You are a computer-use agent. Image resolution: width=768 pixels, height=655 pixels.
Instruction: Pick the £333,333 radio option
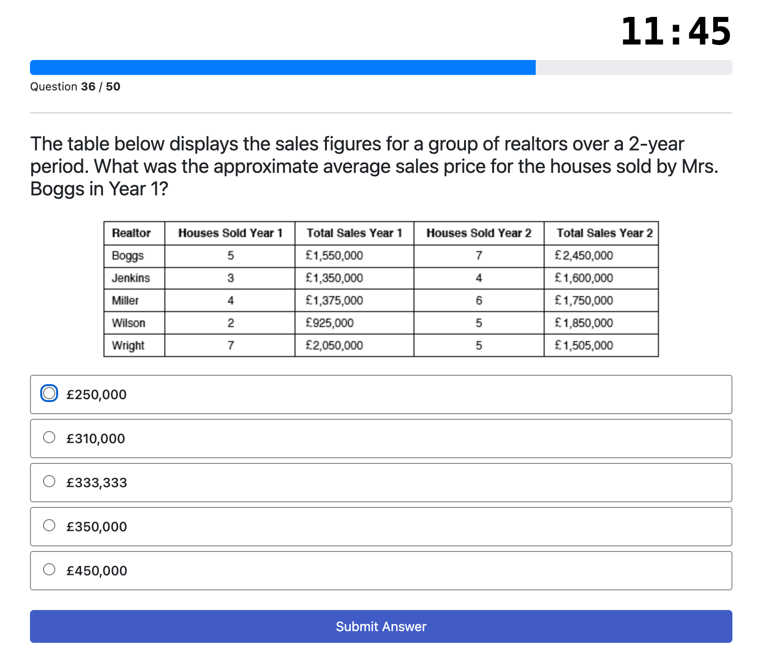click(49, 482)
